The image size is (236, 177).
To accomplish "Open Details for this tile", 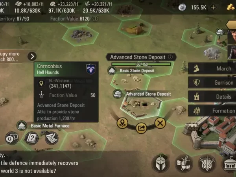I will point(212,96).
